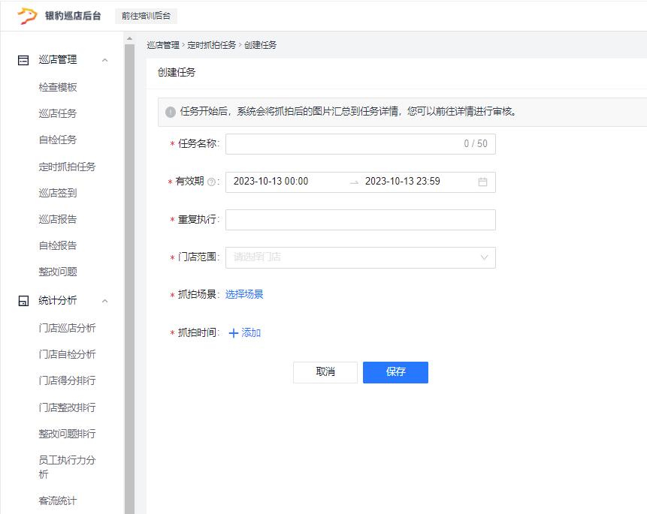647x514 pixels.
Task: Open the 门店范围 store dropdown
Action: coord(360,257)
